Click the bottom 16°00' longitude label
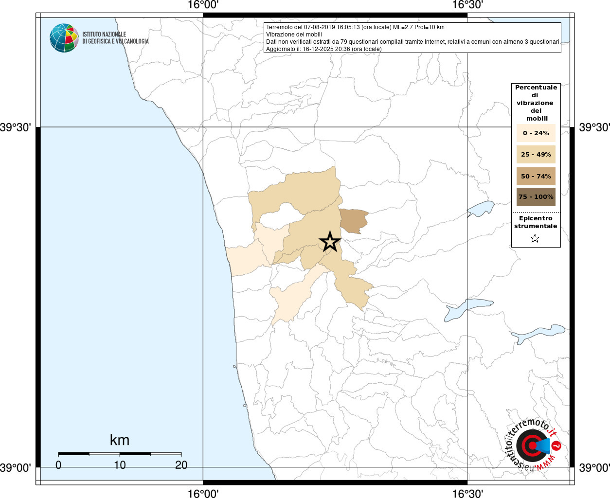Screen dimensions: 610x498 (x=203, y=493)
